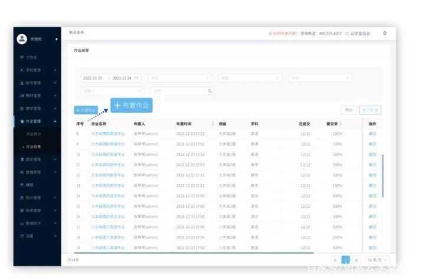Click the 100% rate cell in row 16
This screenshot has height=279, width=425.
[x=337, y=216]
